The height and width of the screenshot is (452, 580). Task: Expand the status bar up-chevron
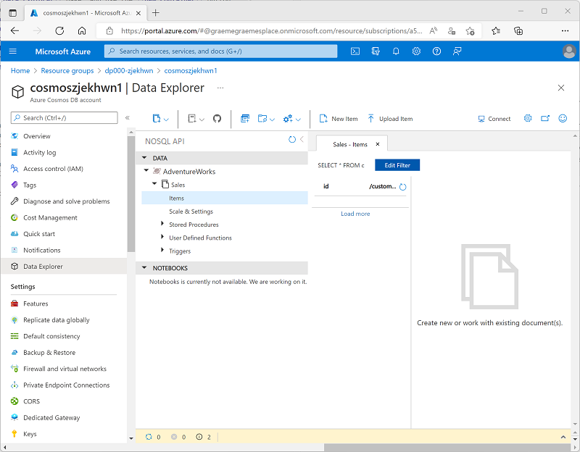[x=563, y=437]
